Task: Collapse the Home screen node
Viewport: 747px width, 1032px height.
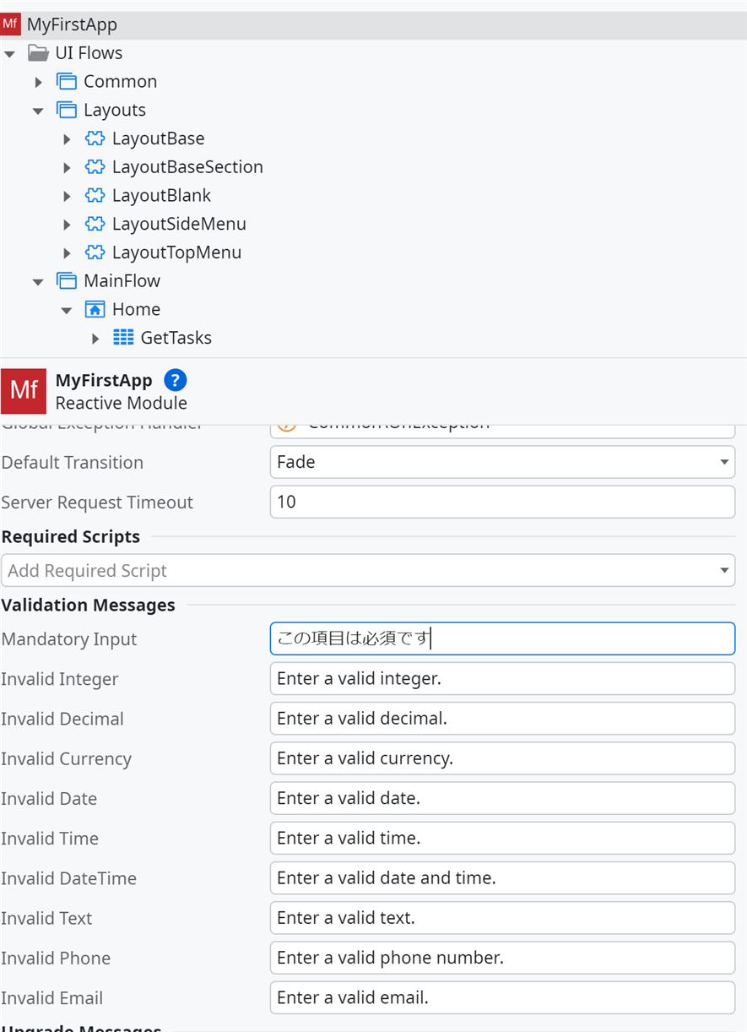Action: 67,310
